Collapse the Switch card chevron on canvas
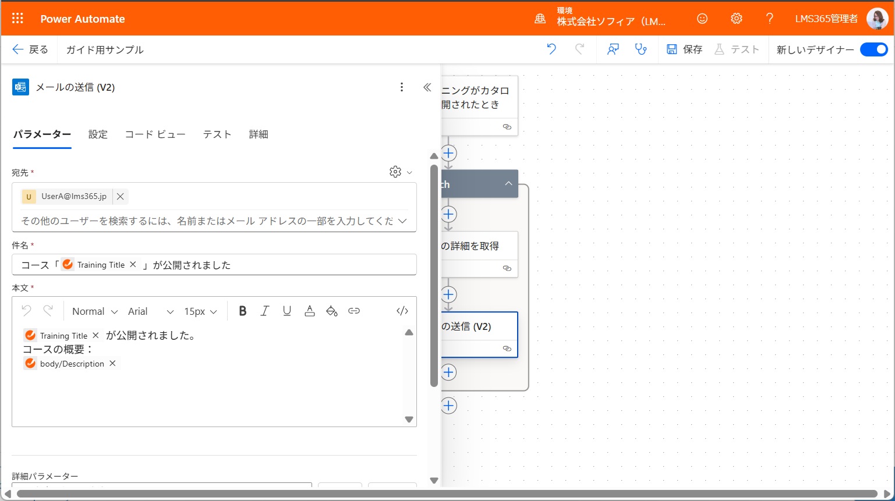This screenshot has width=895, height=501. click(508, 183)
